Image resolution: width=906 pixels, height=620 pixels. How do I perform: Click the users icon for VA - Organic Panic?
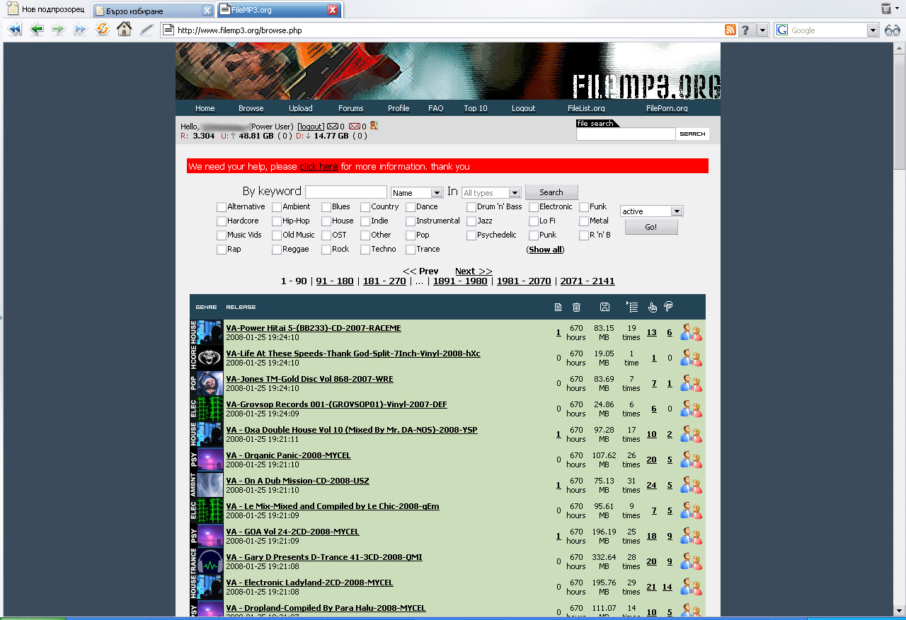tap(691, 460)
